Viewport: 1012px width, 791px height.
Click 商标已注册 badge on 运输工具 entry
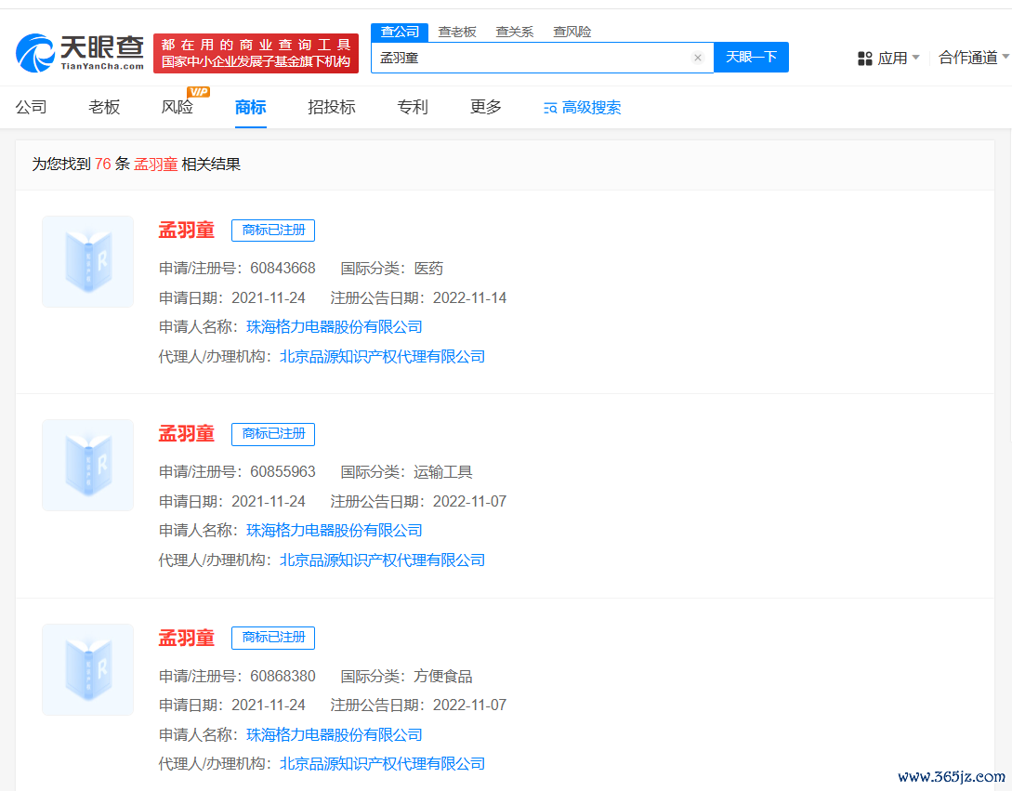point(273,434)
